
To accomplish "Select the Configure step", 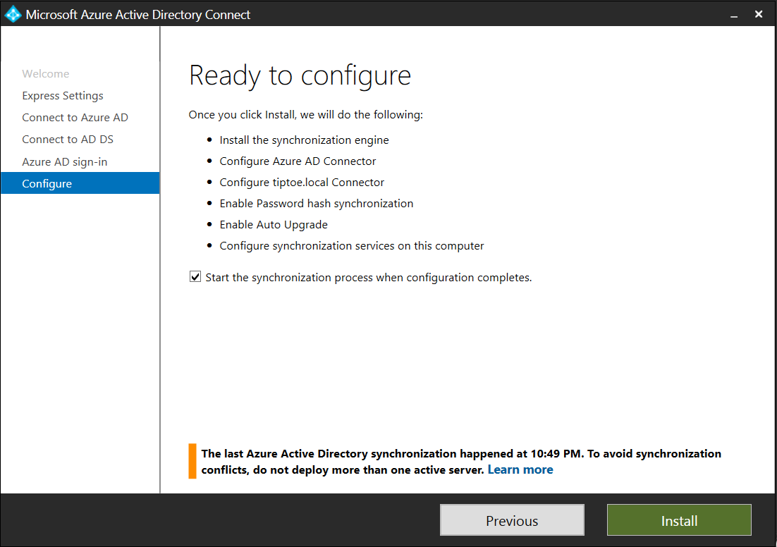I will point(80,183).
